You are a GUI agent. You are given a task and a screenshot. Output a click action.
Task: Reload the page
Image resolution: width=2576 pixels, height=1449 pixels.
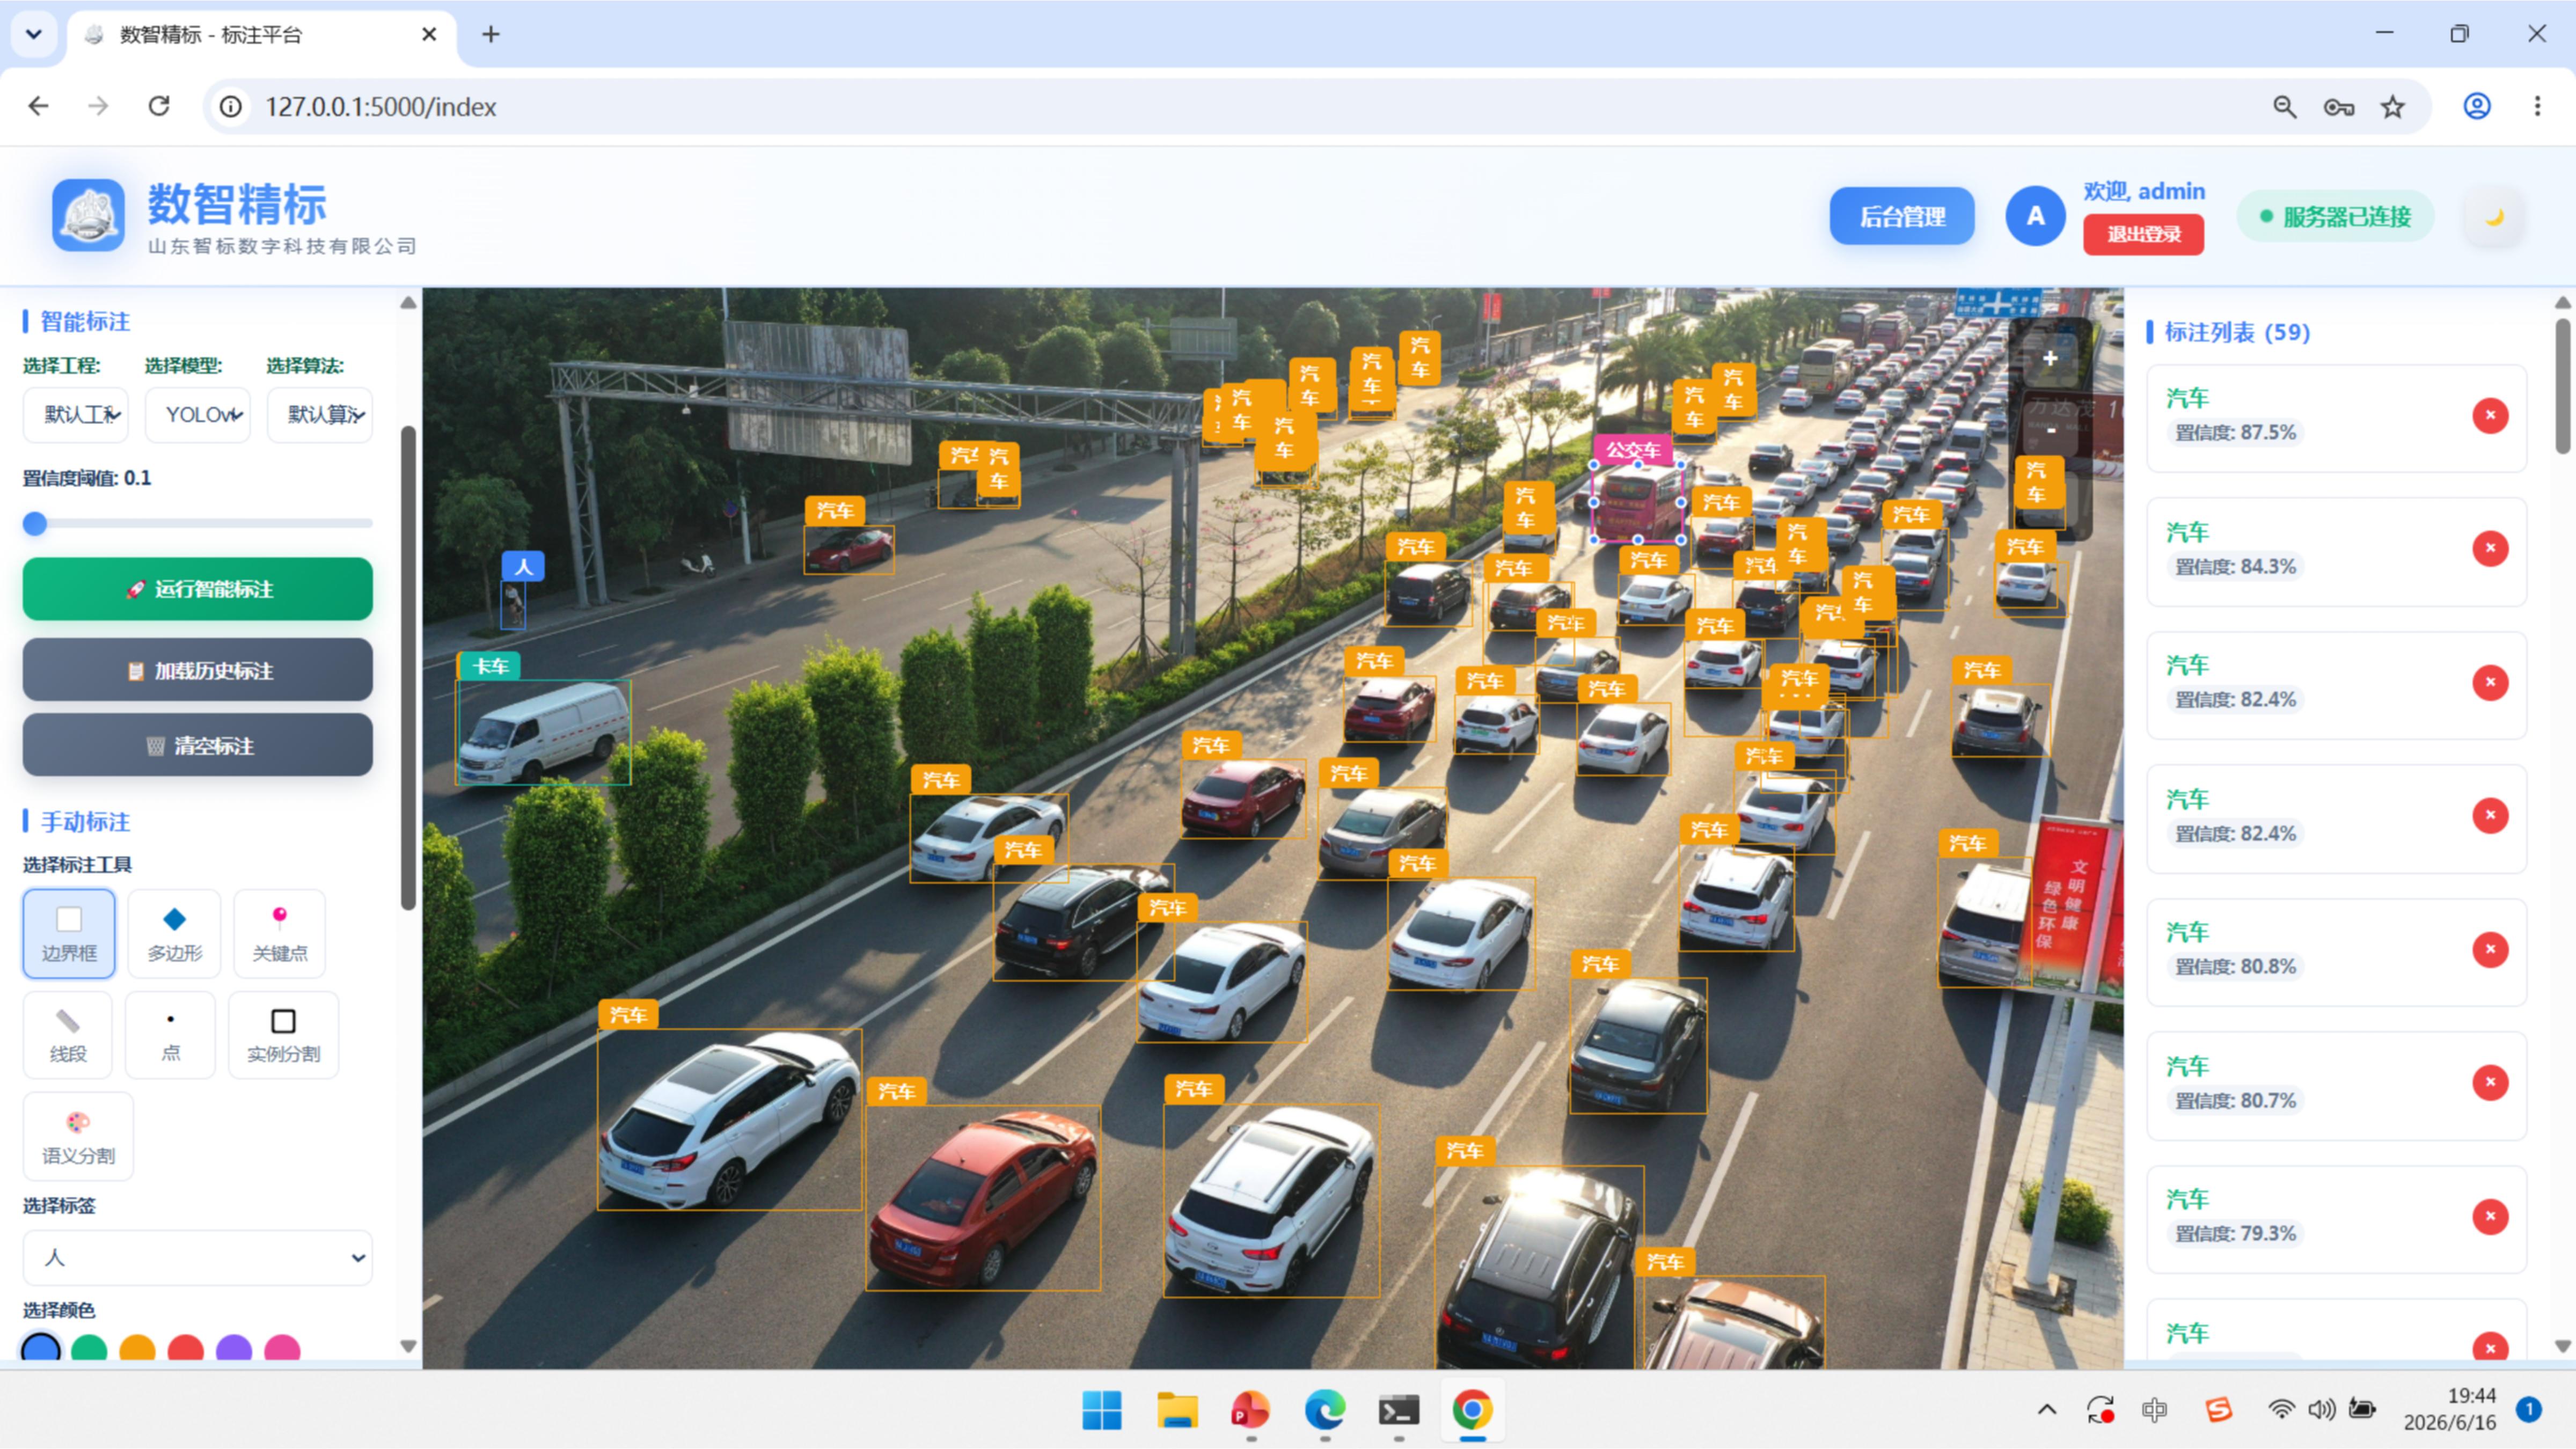tap(159, 106)
